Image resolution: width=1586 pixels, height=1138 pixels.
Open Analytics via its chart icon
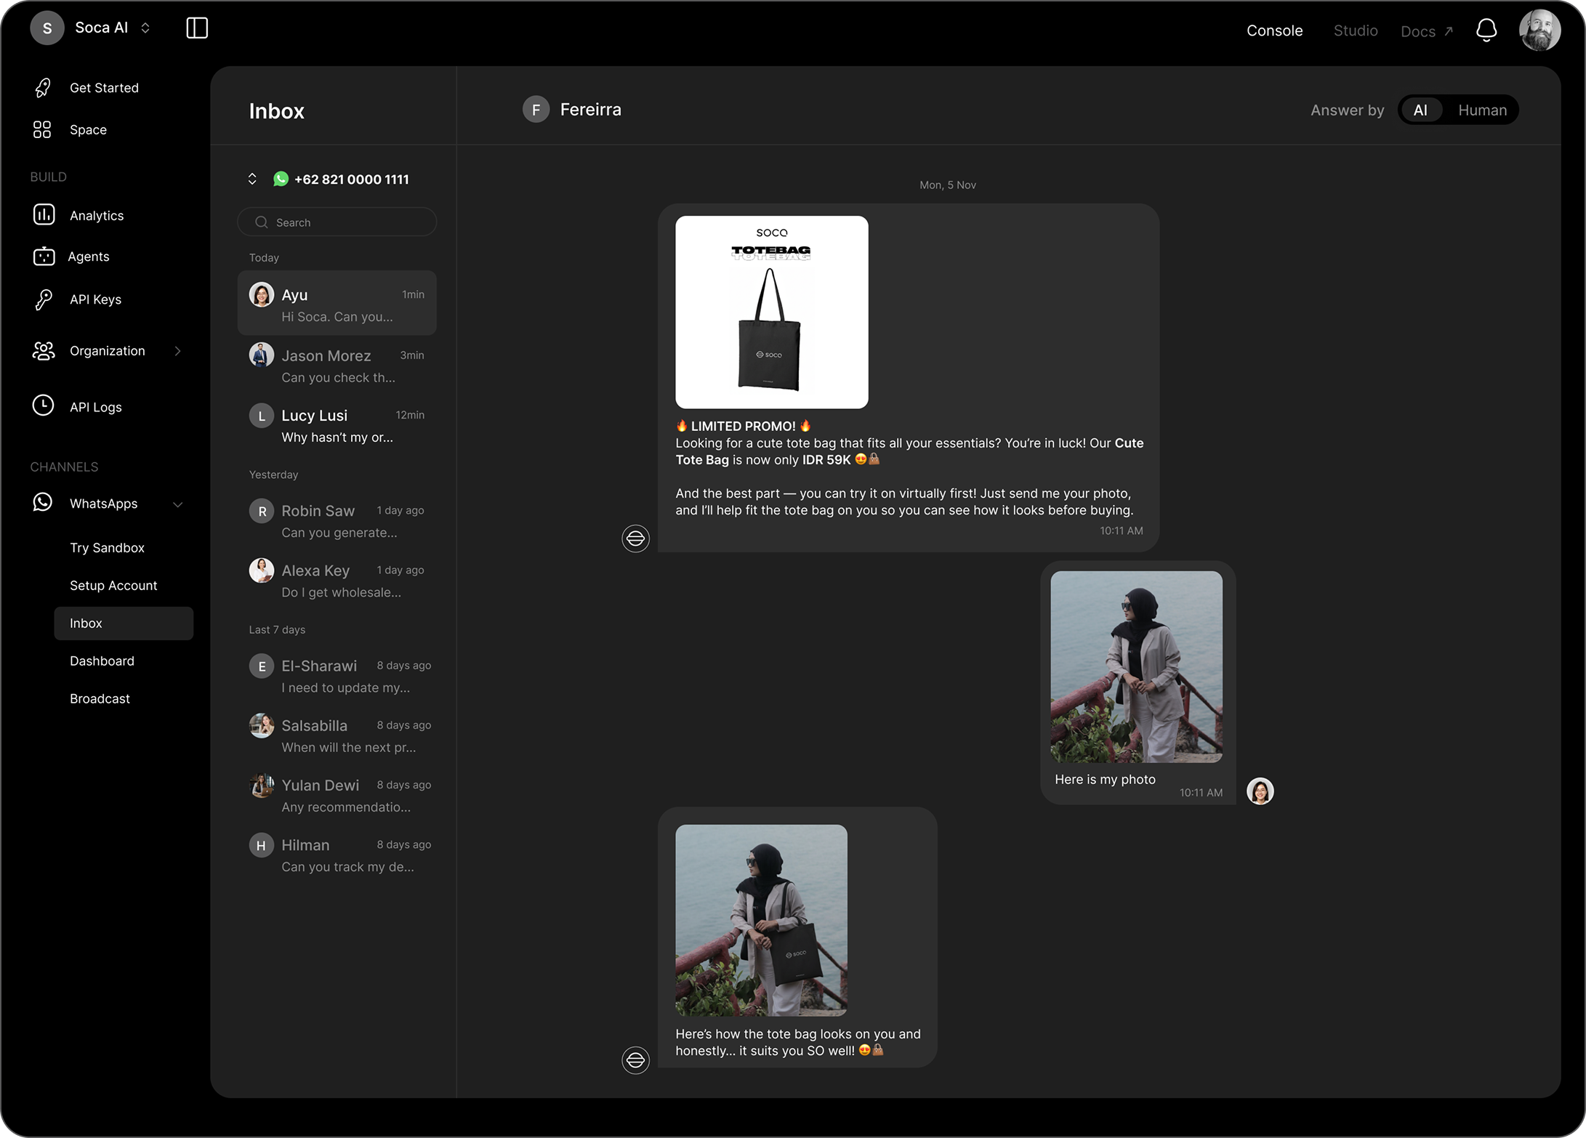pyautogui.click(x=44, y=214)
